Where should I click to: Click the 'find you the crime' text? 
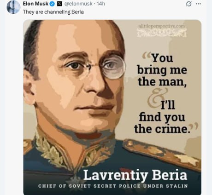162,123
